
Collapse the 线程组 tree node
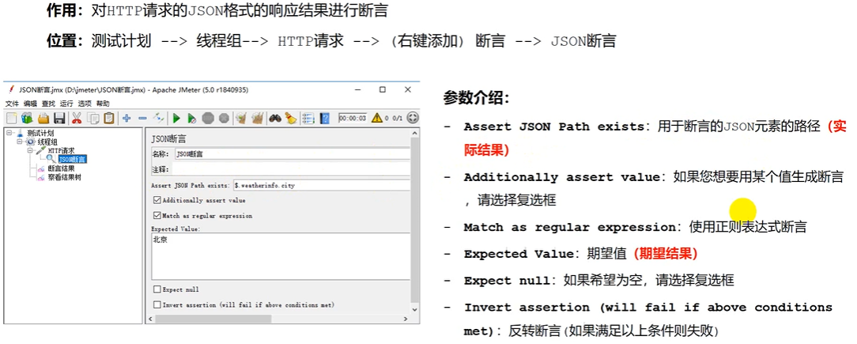(19, 142)
